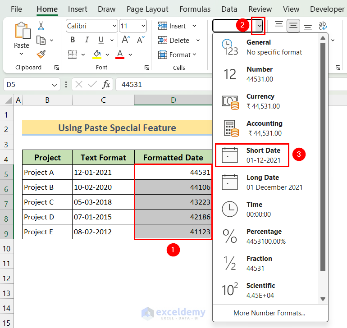Click the Fill Color paint bucket
This screenshot has height=328, width=347.
[97, 54]
